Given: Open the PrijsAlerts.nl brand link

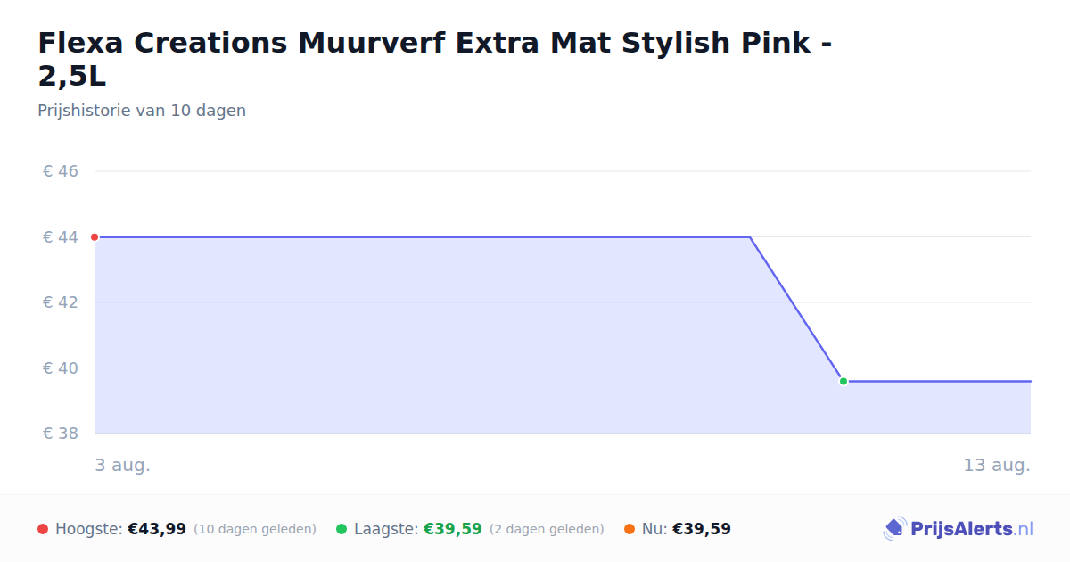Looking at the screenshot, I should [x=958, y=529].
